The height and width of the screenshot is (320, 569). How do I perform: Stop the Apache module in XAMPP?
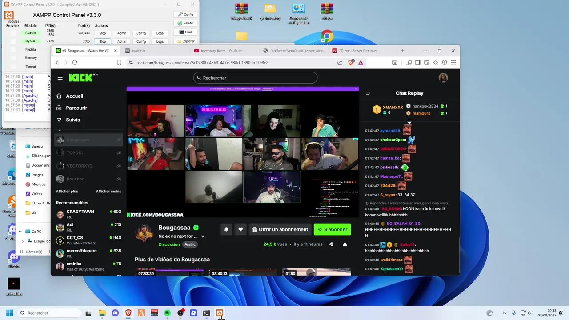[102, 33]
